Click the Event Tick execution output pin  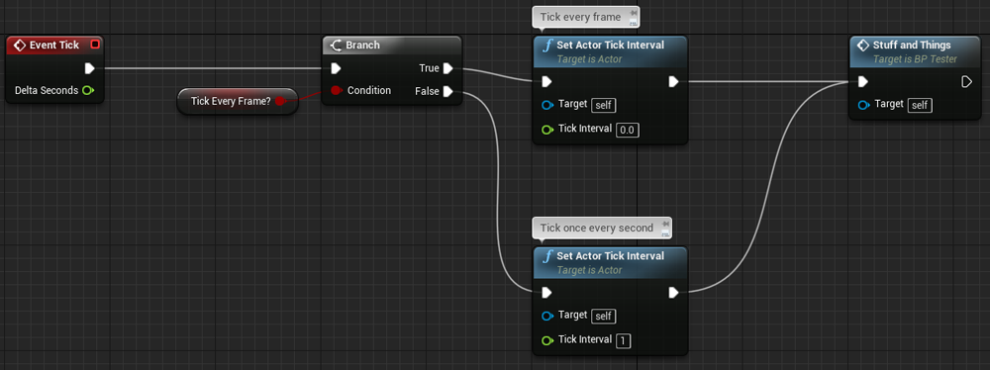[x=90, y=68]
